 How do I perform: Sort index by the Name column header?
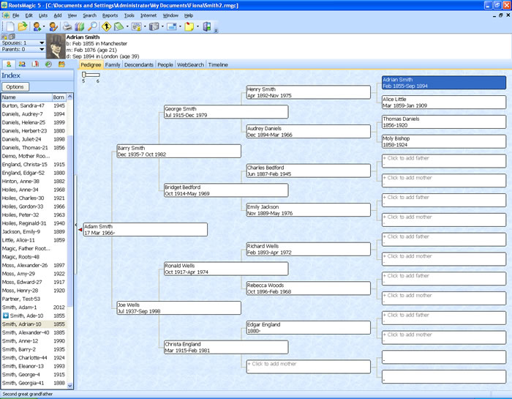pos(26,97)
